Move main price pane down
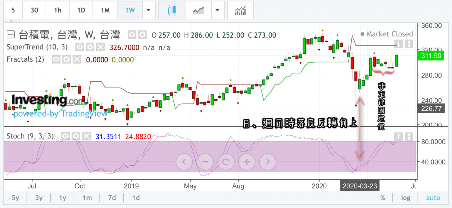The image size is (452, 208). pos(399,44)
